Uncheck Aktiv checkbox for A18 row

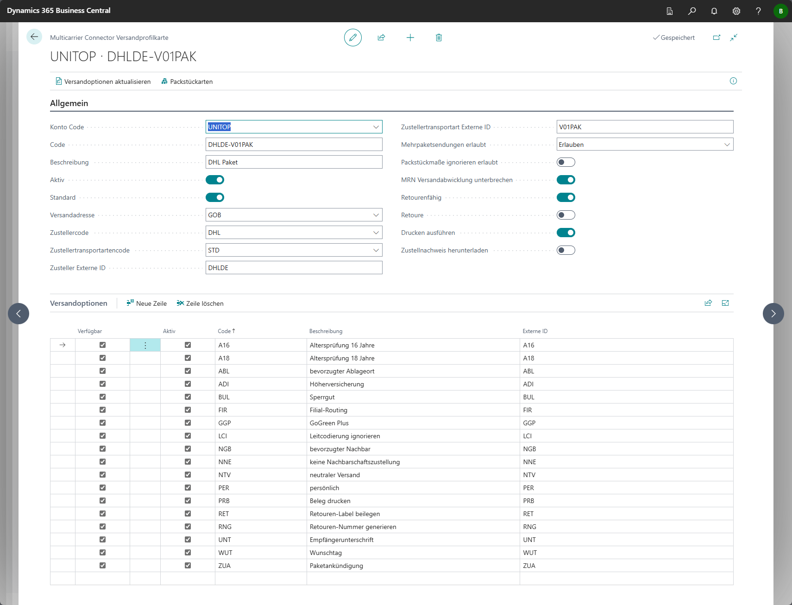click(188, 358)
